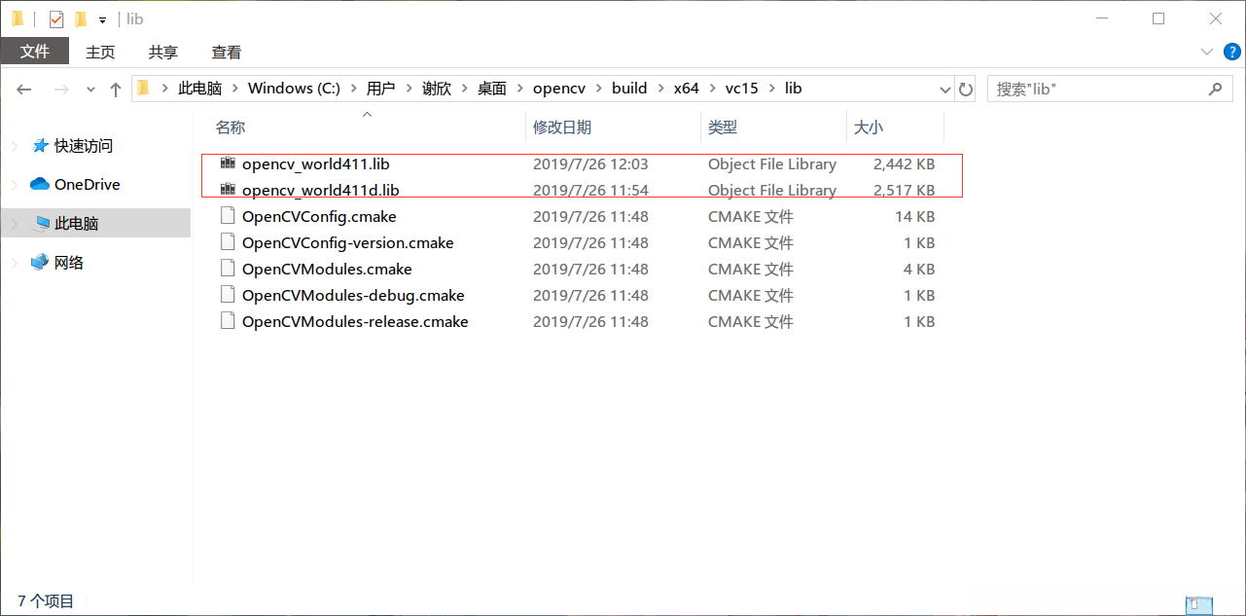The image size is (1246, 616).
Task: Click the New Folder icon in title bar
Action: coord(81,18)
